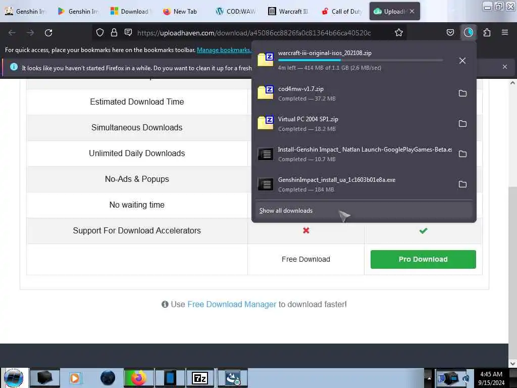Image resolution: width=517 pixels, height=388 pixels.
Task: Select the Support For Download Accelerators label
Action: tap(137, 230)
